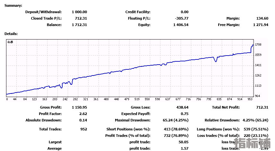
Task: Click x-axis tick label 835
Action: tap(219, 99)
